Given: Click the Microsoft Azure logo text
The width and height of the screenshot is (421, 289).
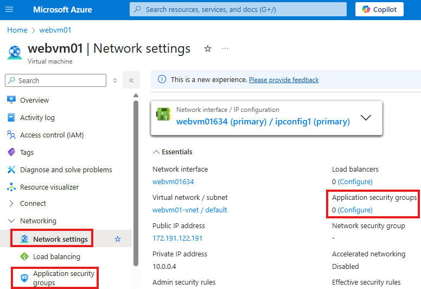Looking at the screenshot, I should tap(62, 10).
